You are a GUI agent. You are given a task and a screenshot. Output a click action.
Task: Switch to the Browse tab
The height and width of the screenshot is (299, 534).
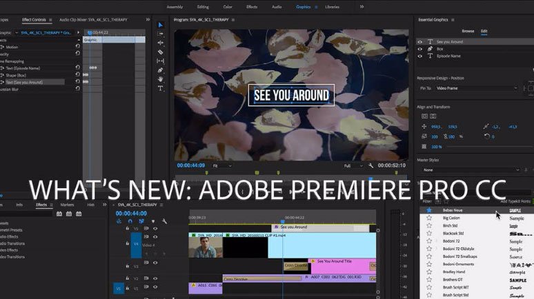[468, 31]
